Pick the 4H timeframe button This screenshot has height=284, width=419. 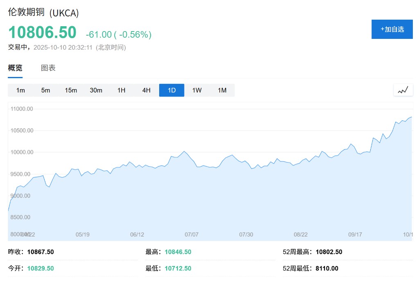point(146,90)
